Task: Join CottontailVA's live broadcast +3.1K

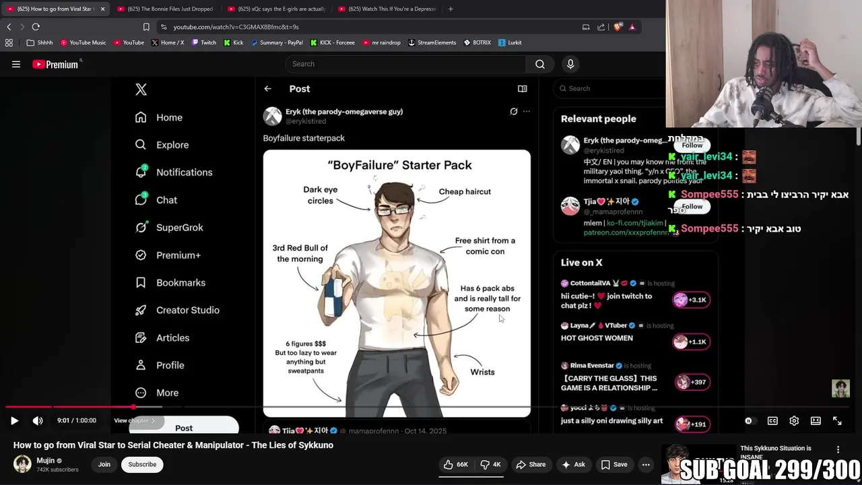Action: click(x=692, y=300)
